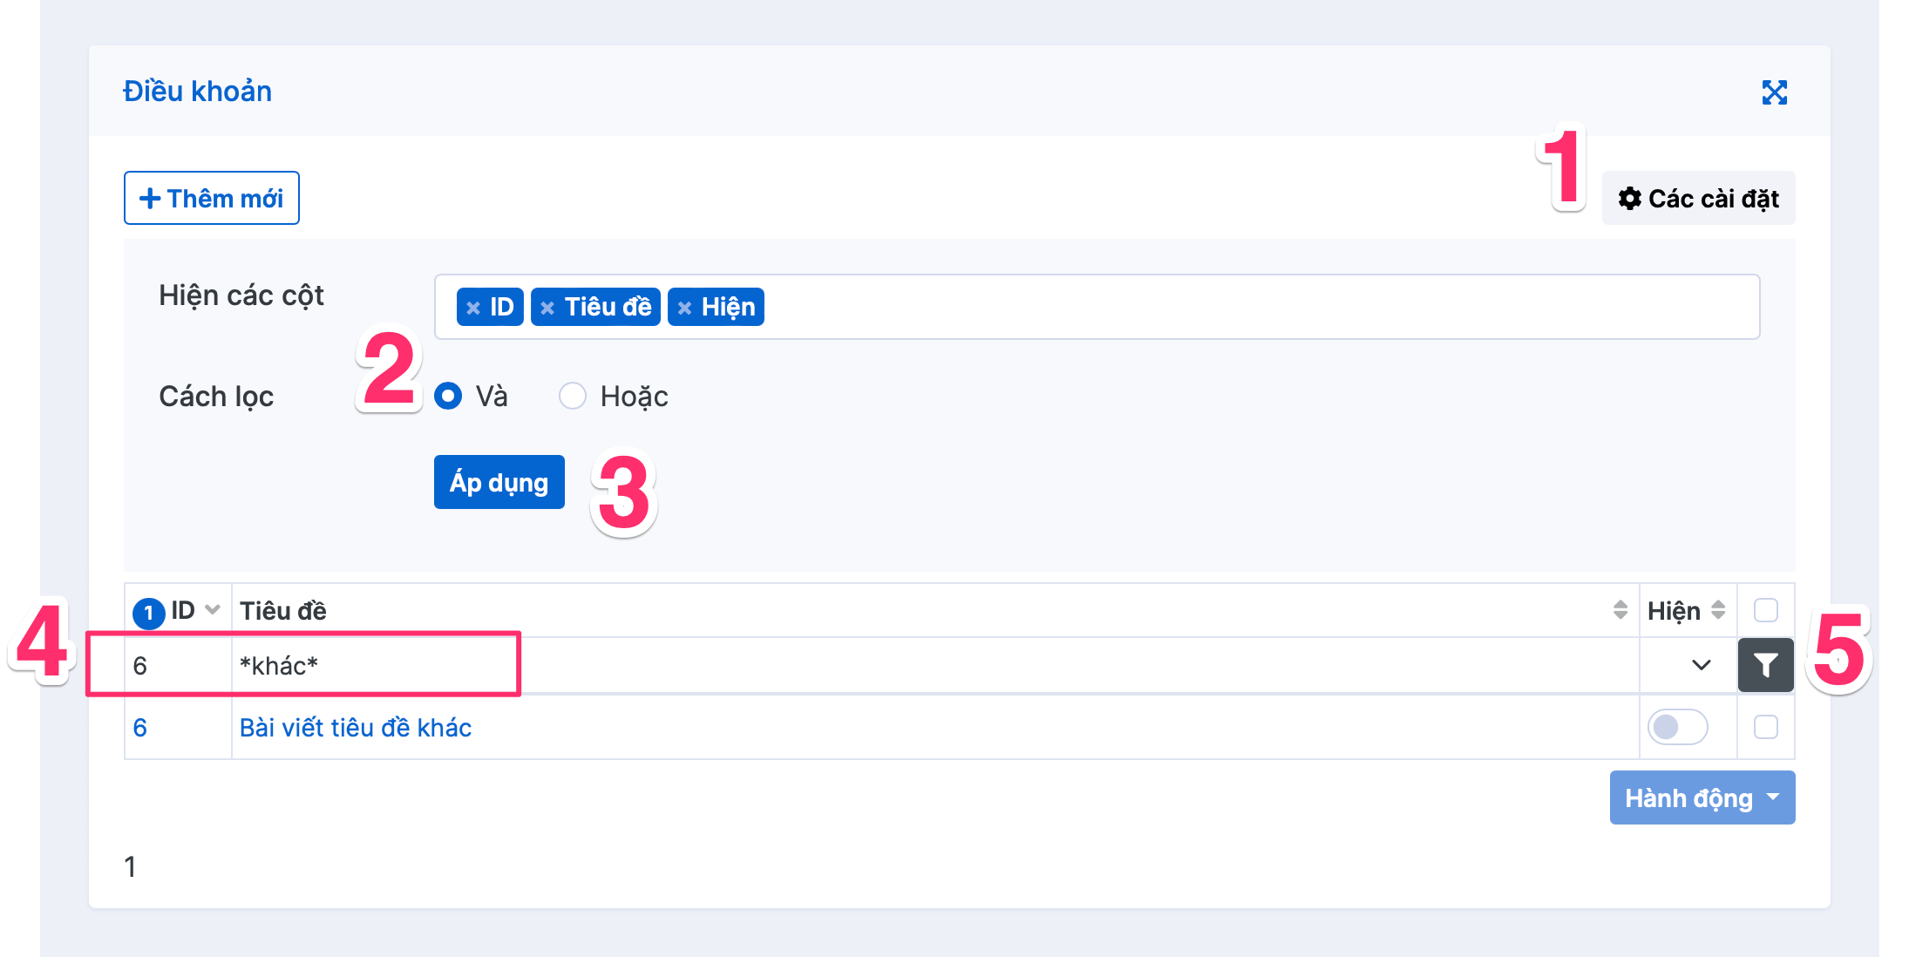The image size is (1909, 957).
Task: Tick the checkbox for row 6
Action: tap(1765, 727)
